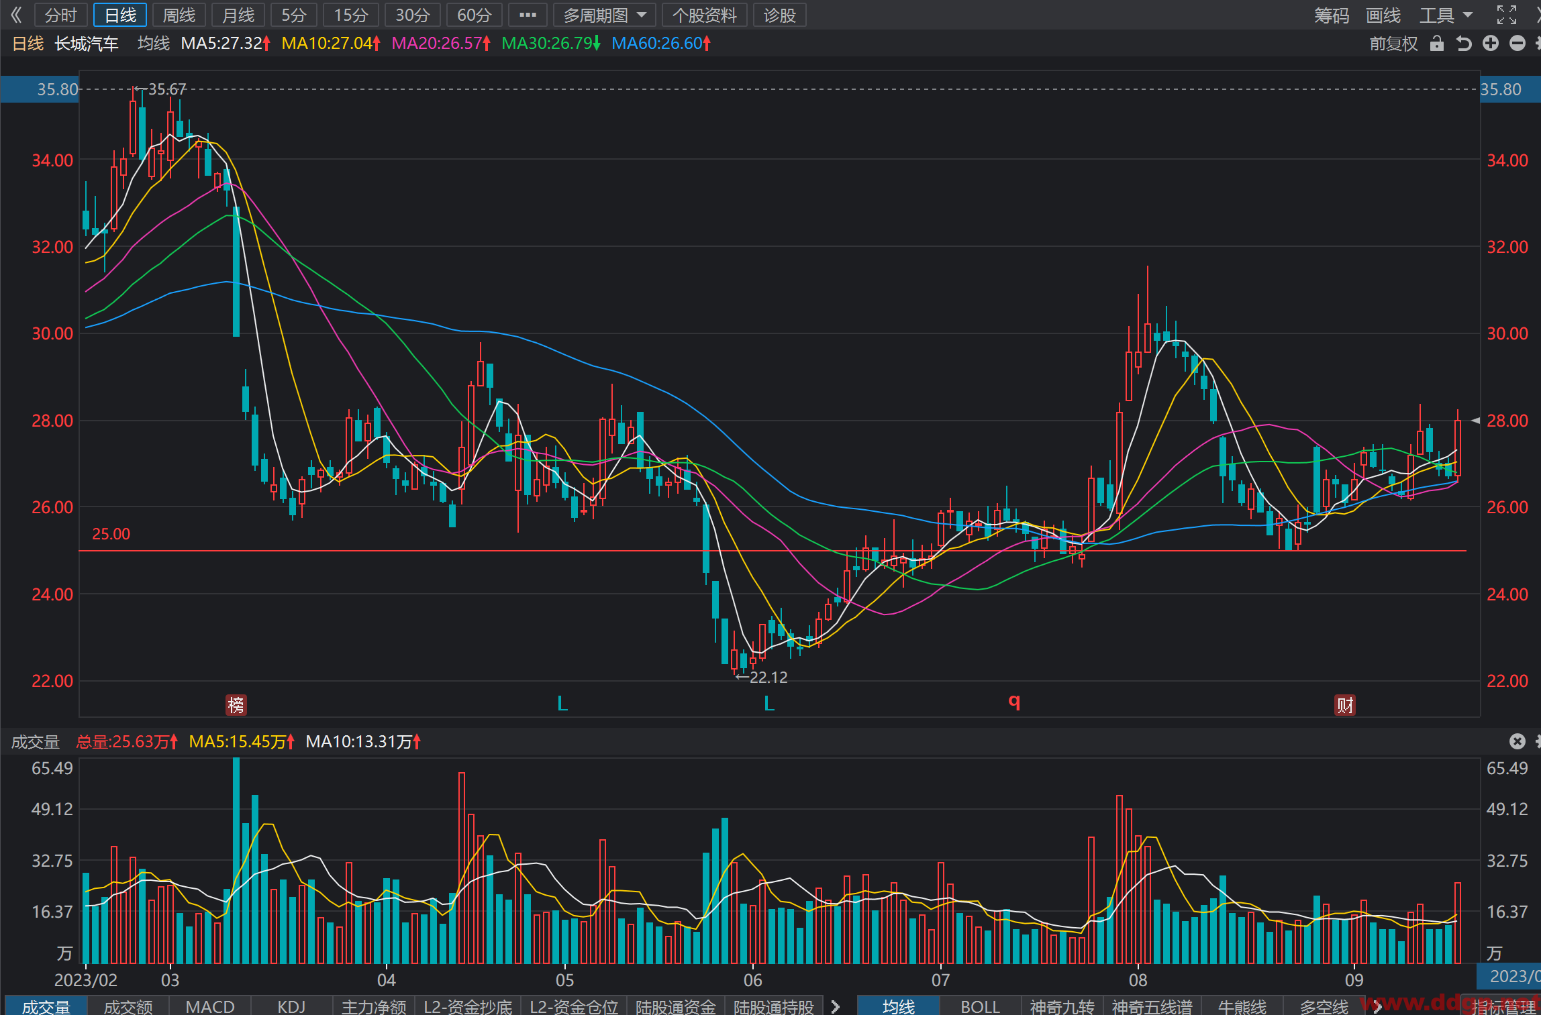Close the 成交量 volume panel
The height and width of the screenshot is (1015, 1541).
pyautogui.click(x=1517, y=741)
